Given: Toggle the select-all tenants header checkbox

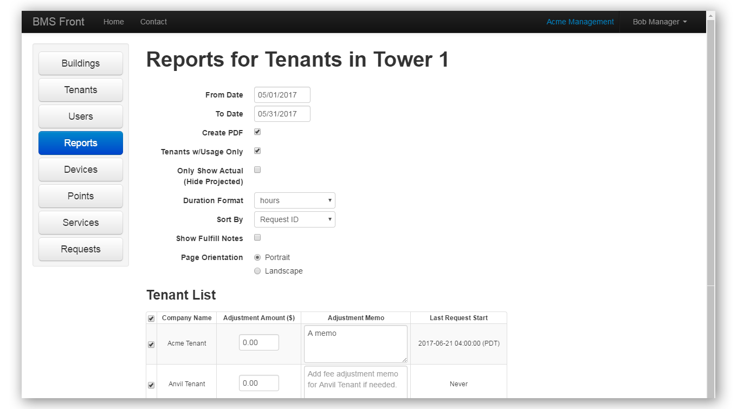Looking at the screenshot, I should click(151, 319).
